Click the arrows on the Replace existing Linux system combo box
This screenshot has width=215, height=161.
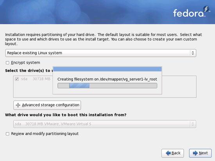193,53
